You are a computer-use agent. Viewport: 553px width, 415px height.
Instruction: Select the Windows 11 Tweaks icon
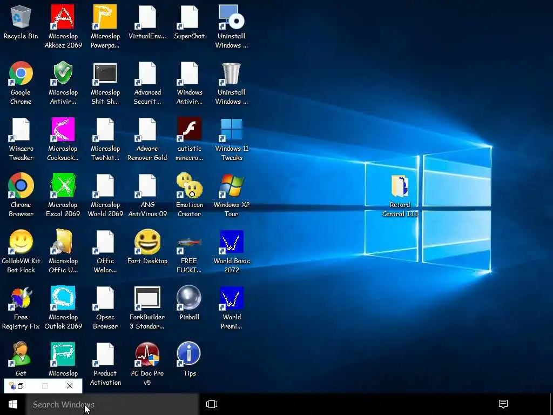point(231,139)
